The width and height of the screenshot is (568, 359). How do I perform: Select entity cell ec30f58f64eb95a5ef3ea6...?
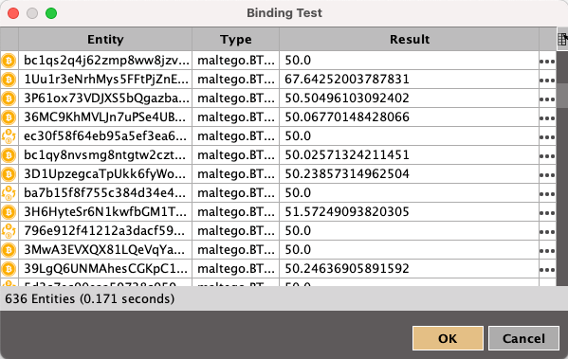coord(105,136)
